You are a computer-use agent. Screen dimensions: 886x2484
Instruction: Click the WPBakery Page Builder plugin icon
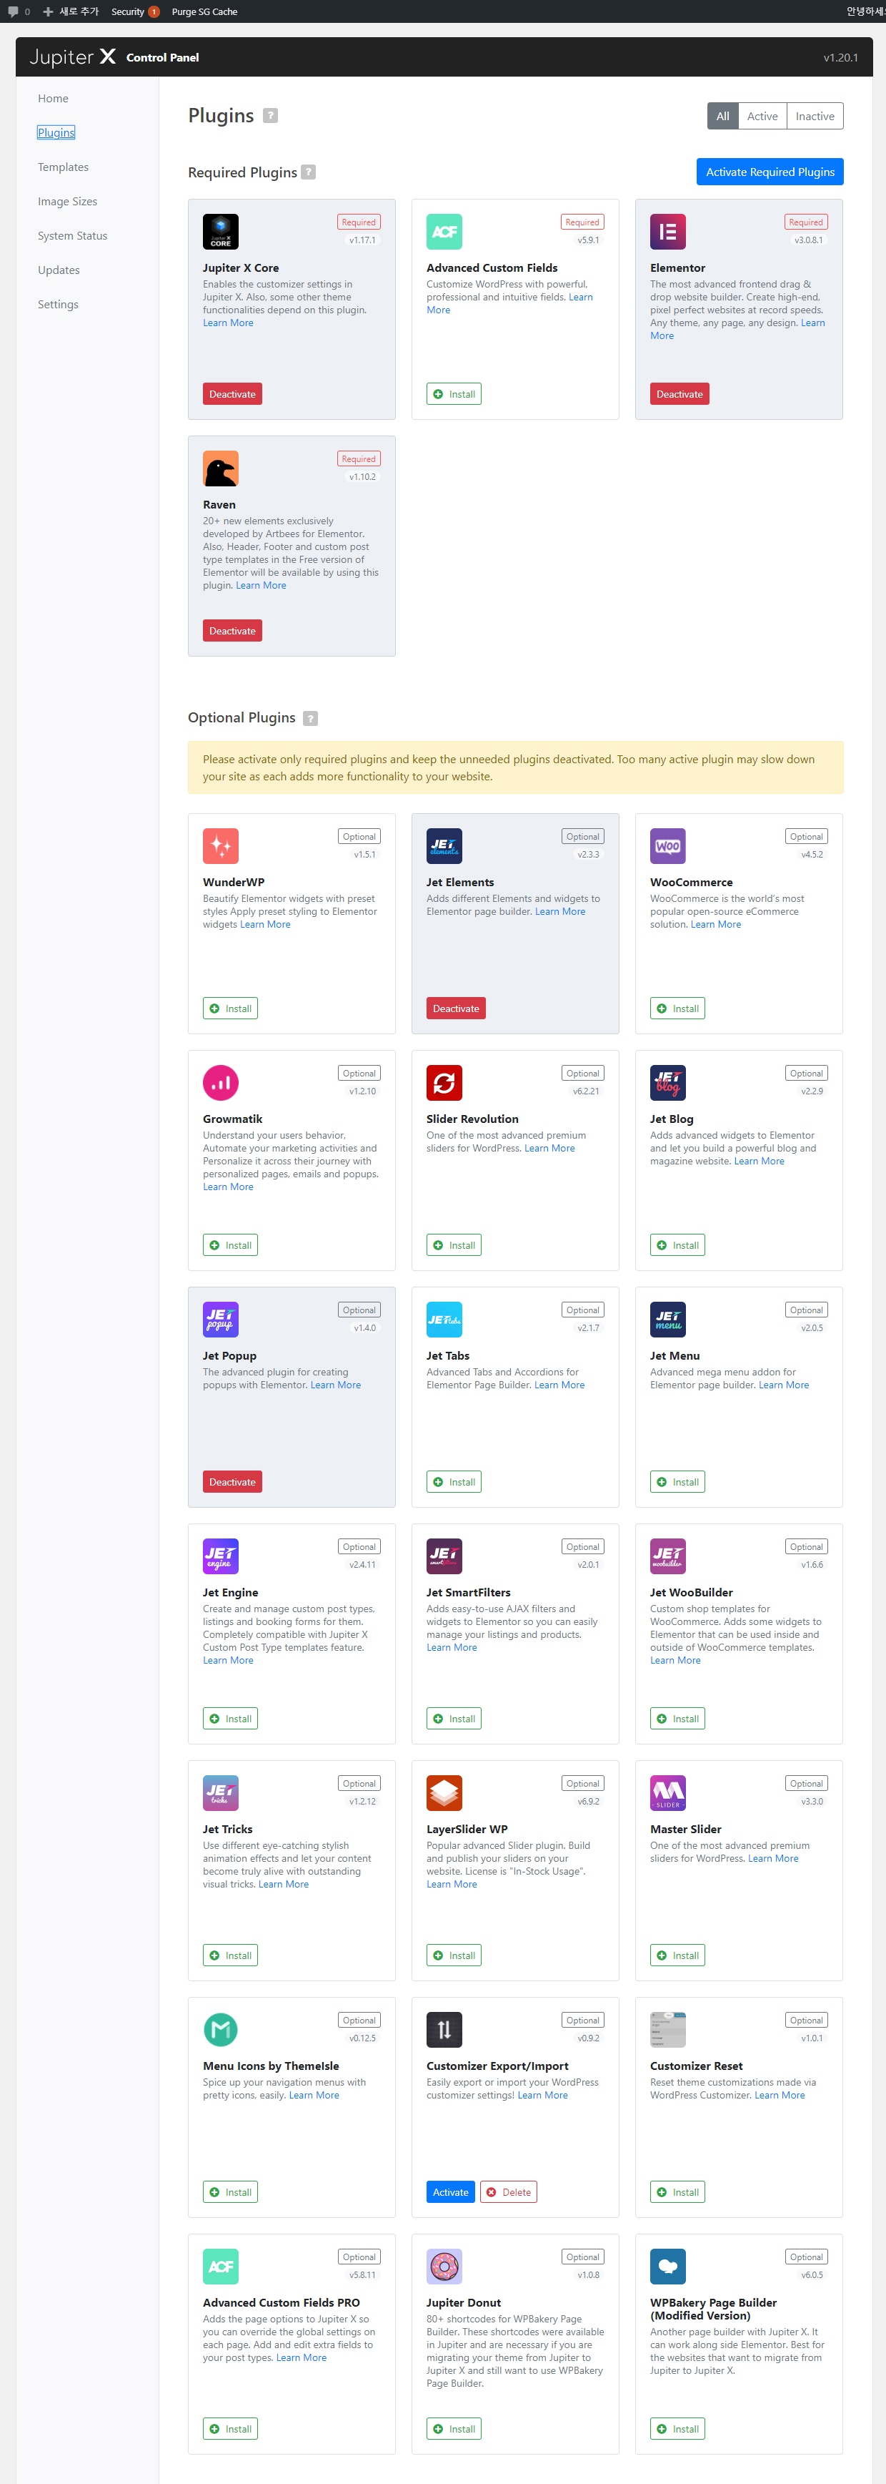point(667,2266)
